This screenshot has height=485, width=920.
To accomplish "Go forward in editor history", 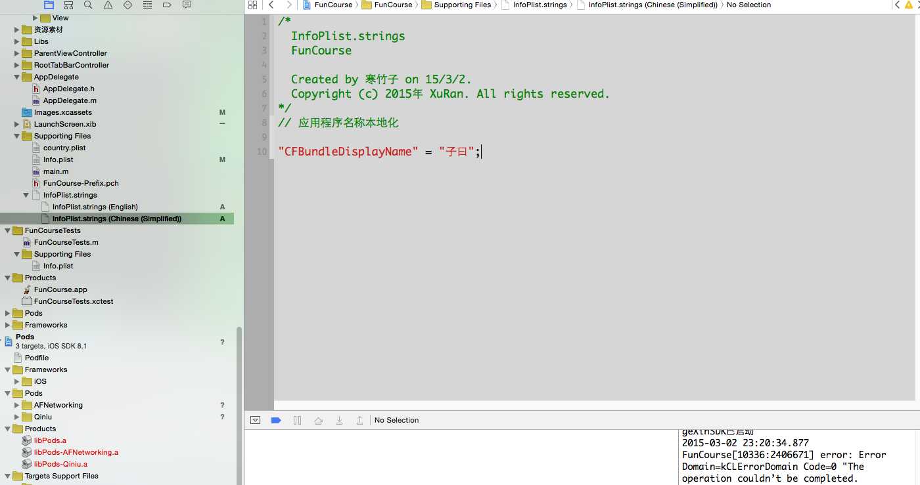I will (288, 5).
